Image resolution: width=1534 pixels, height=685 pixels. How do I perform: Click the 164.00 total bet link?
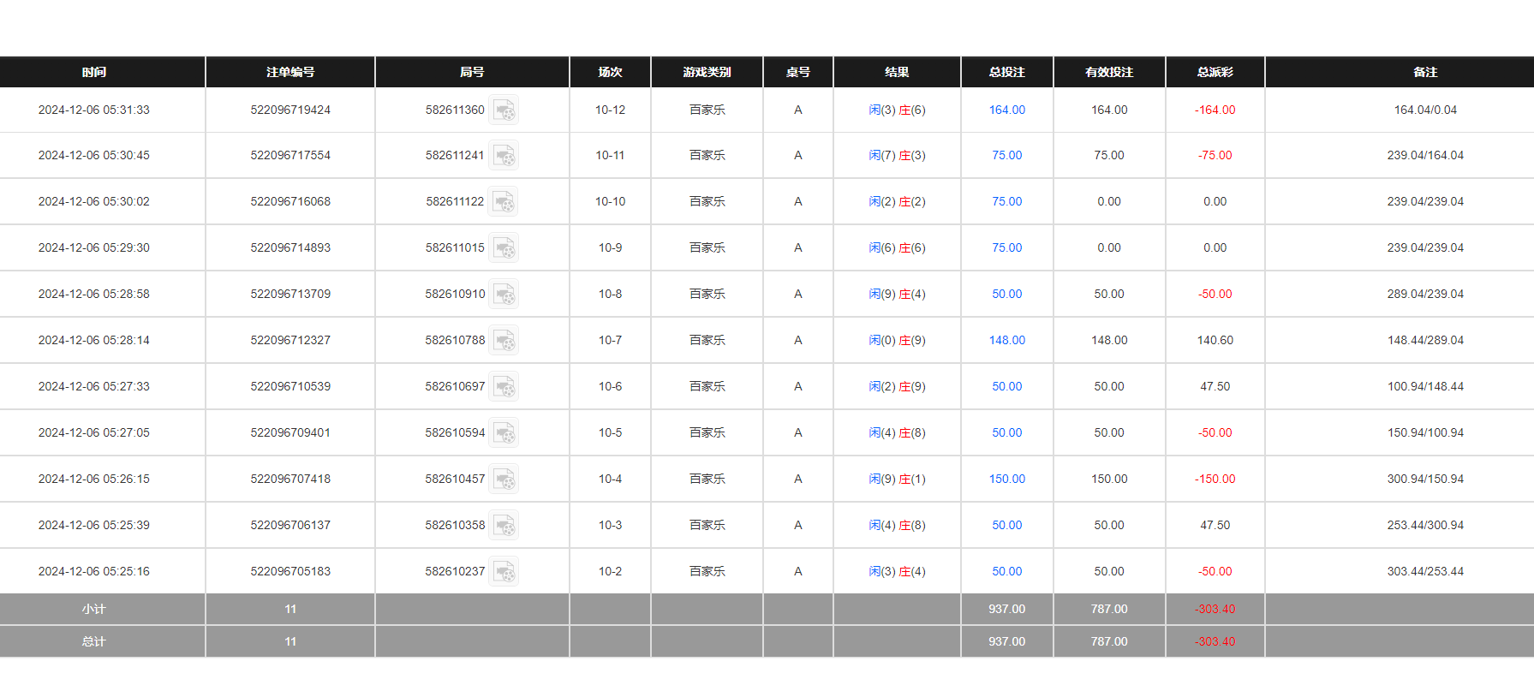1006,110
